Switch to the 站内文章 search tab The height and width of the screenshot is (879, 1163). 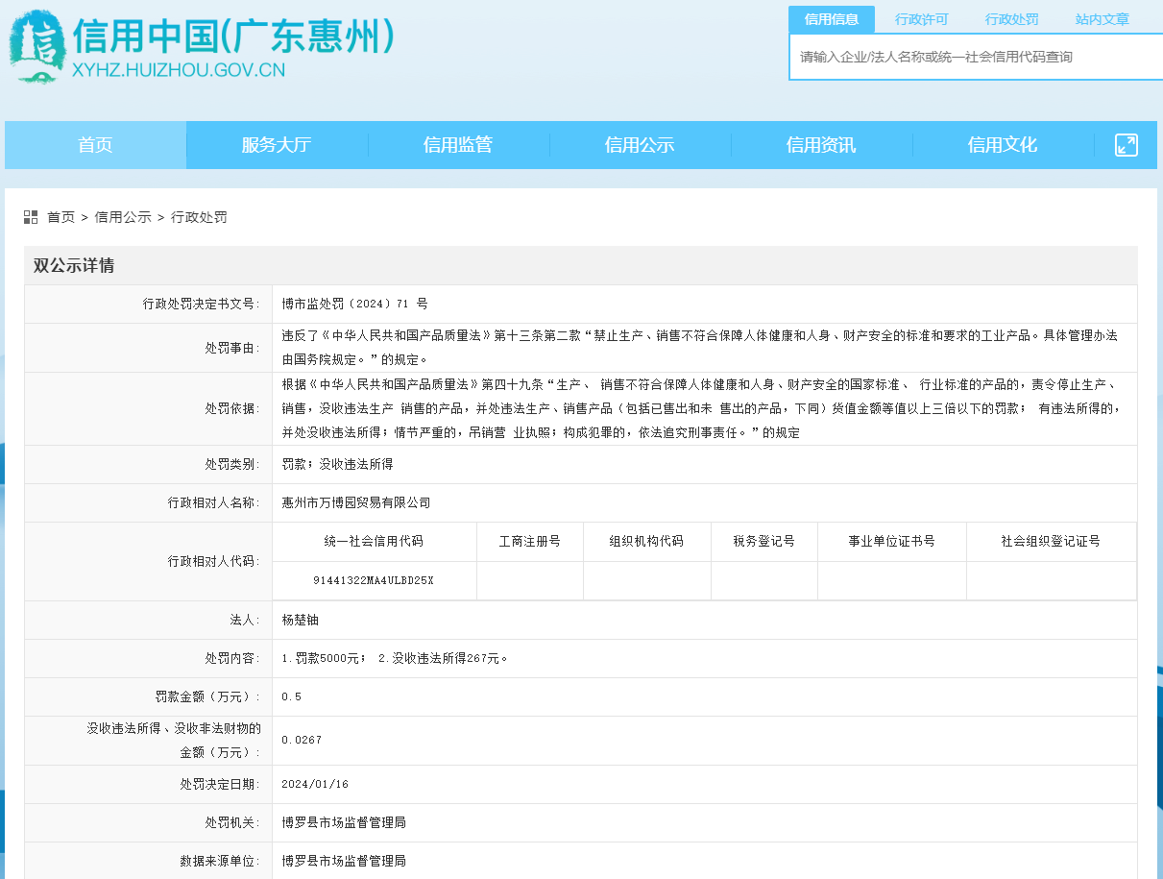1102,19
